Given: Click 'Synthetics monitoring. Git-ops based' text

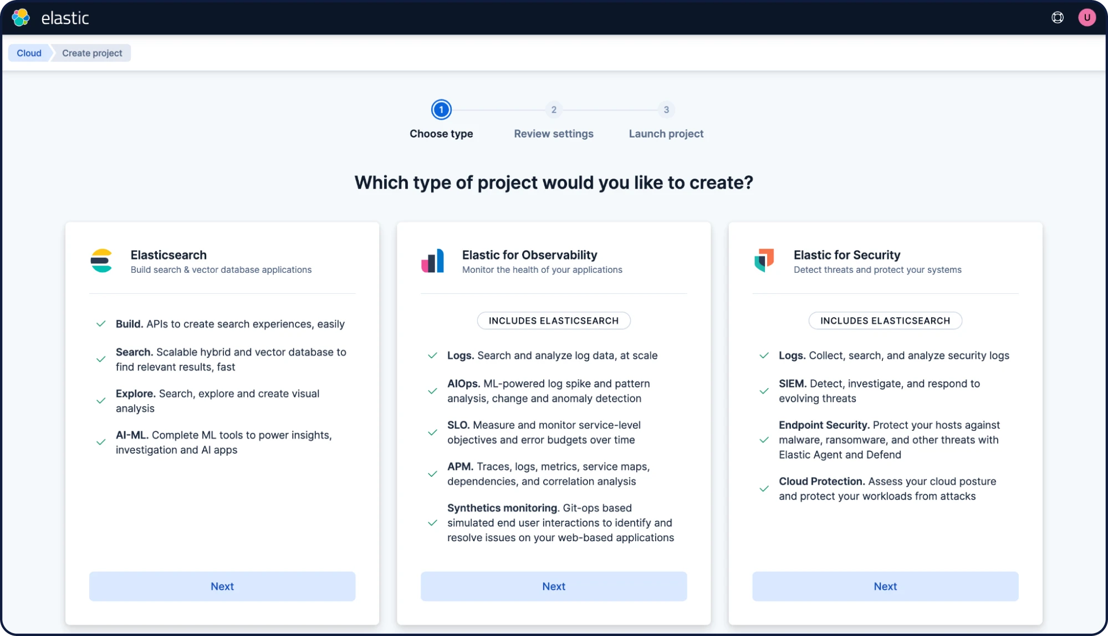Looking at the screenshot, I should pos(561,523).
